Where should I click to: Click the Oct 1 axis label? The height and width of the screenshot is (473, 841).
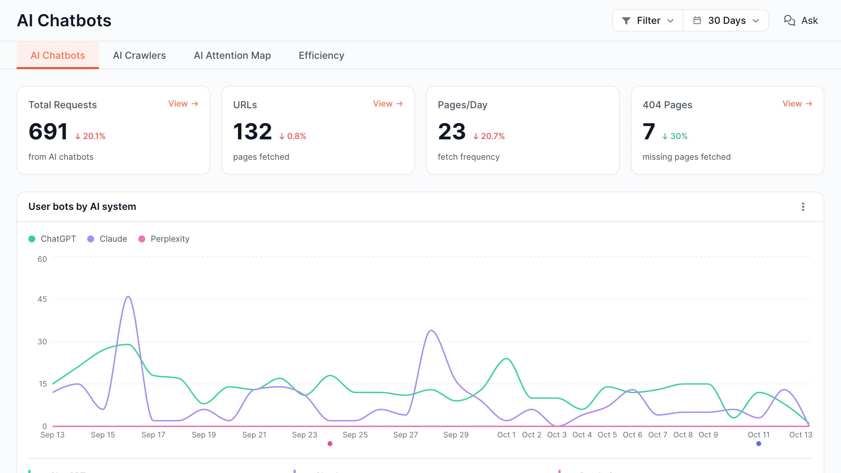(507, 435)
